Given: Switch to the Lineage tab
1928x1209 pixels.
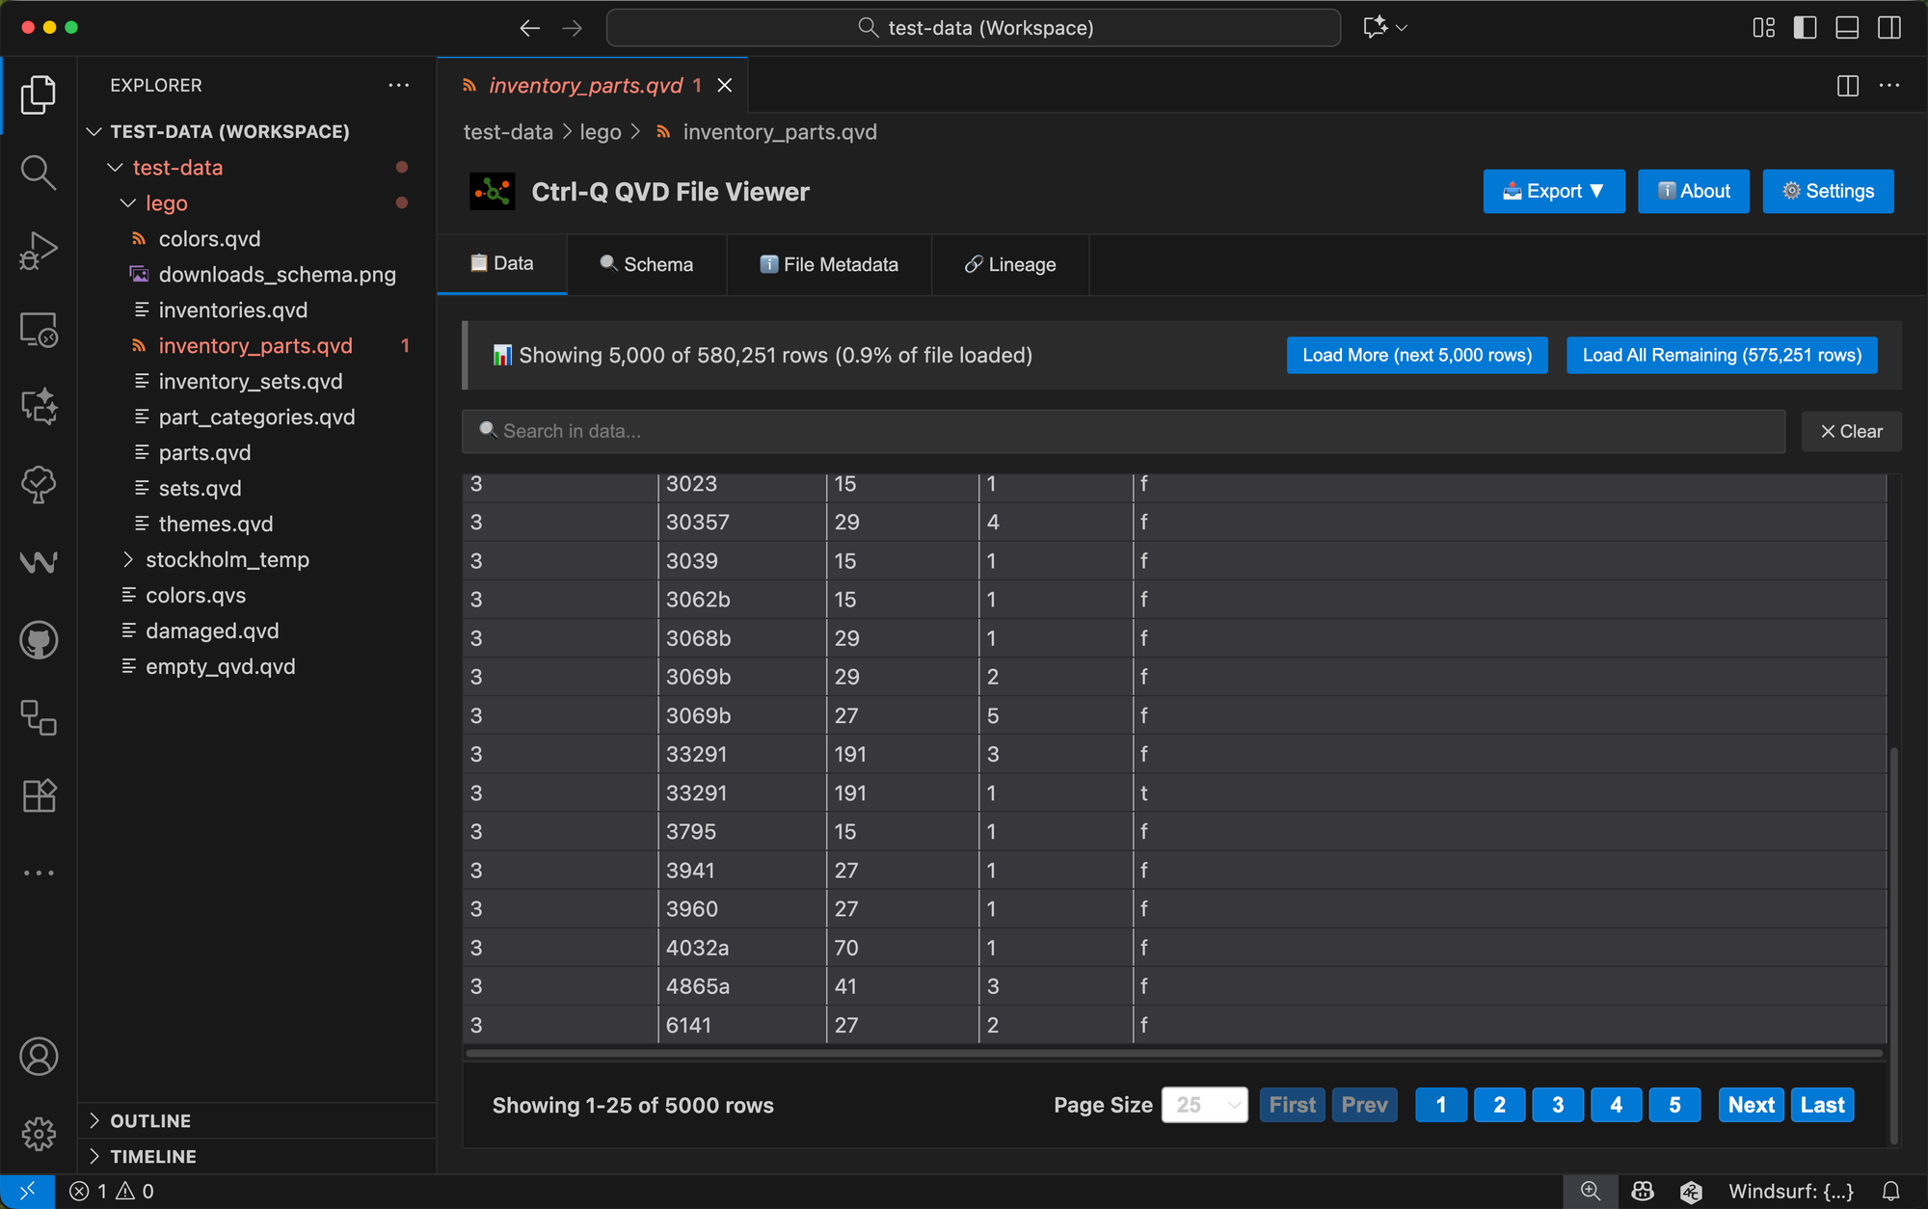Looking at the screenshot, I should [1009, 265].
